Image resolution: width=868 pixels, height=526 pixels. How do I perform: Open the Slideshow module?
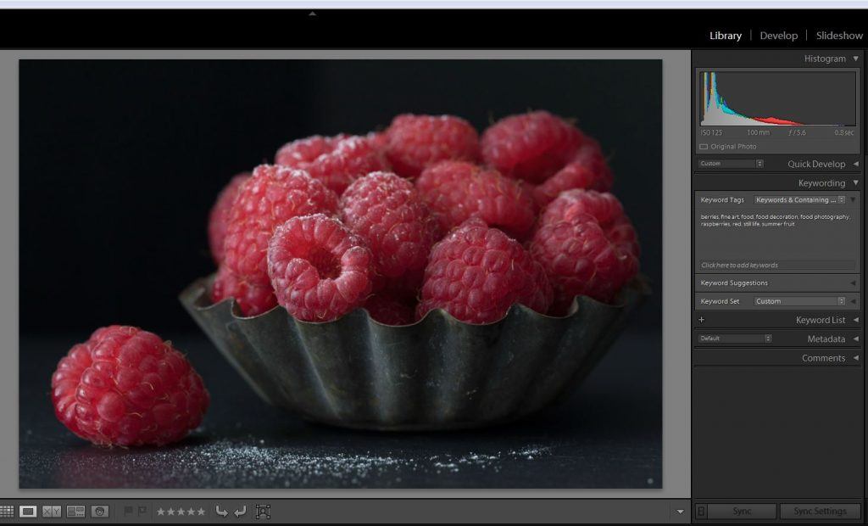pos(838,36)
